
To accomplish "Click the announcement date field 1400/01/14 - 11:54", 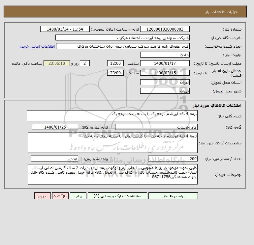I will tap(65, 29).
